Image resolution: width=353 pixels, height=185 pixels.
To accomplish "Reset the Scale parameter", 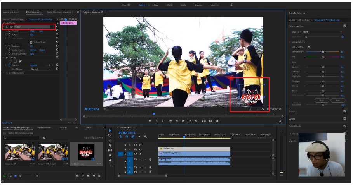I will (57, 34).
